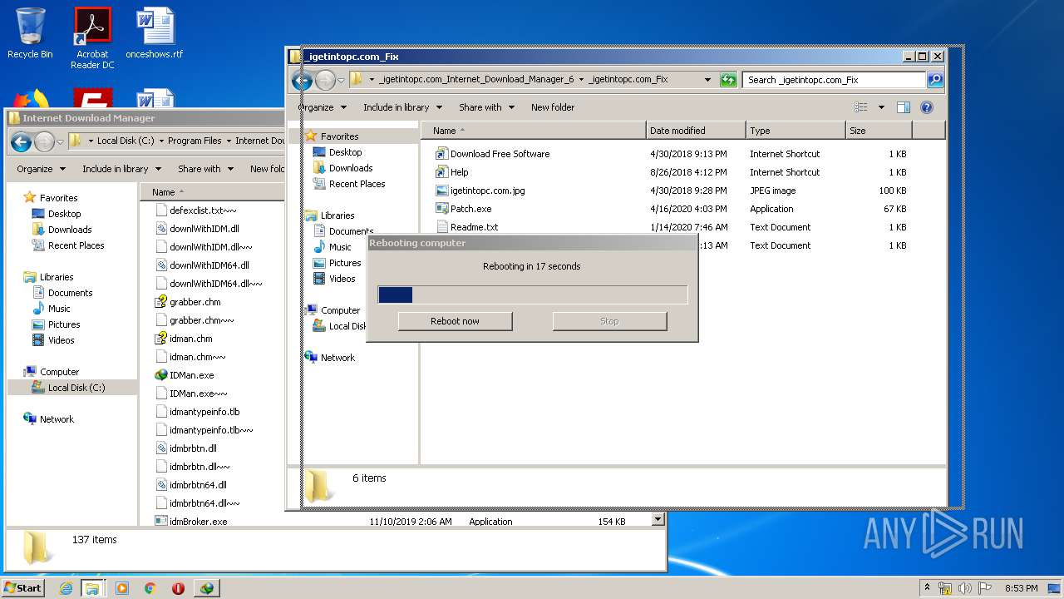
Task: Select downlWithIDM.dll file
Action: click(197, 229)
